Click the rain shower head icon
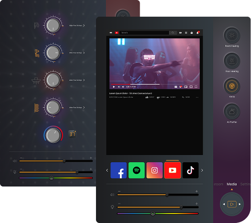 (36, 81)
